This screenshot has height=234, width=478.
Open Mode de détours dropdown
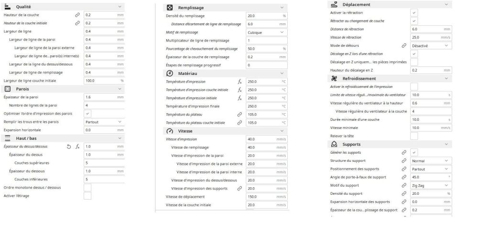(431, 45)
